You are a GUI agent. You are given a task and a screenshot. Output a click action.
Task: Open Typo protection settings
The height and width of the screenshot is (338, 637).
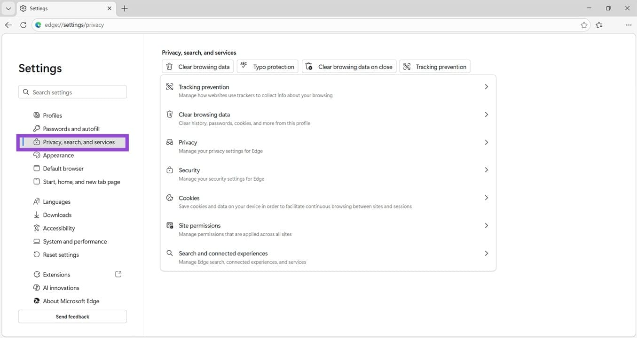(267, 66)
